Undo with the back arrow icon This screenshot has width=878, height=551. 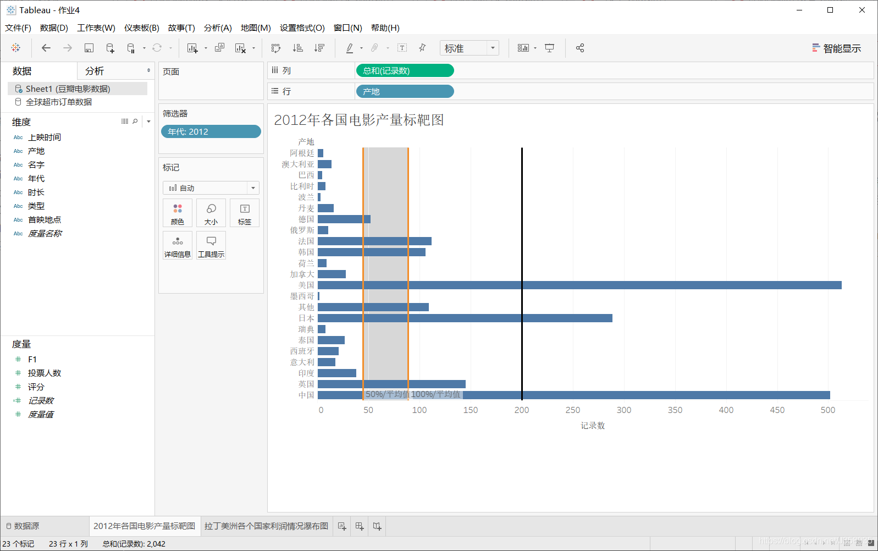pyautogui.click(x=46, y=48)
